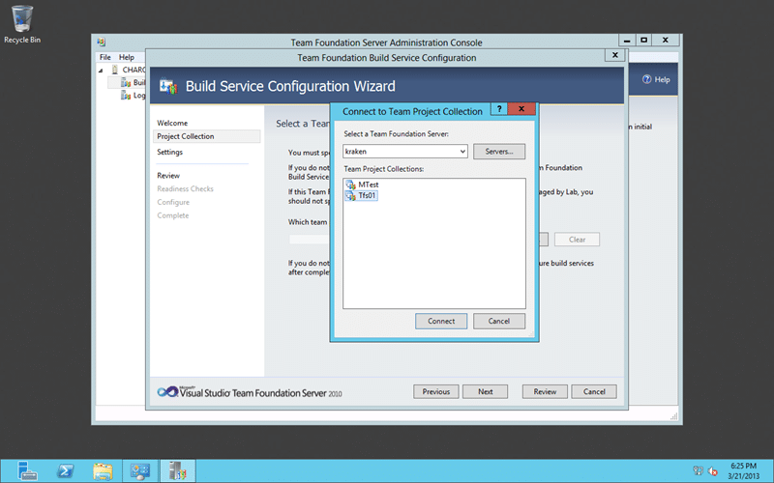This screenshot has width=774, height=483.
Task: Open the Recycle Bin desktop icon
Action: [22, 24]
